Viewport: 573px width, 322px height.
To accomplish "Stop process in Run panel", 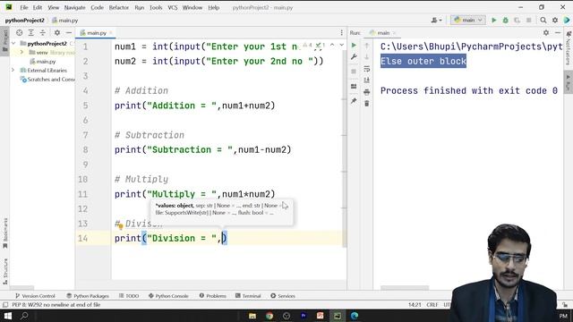I will [354, 72].
